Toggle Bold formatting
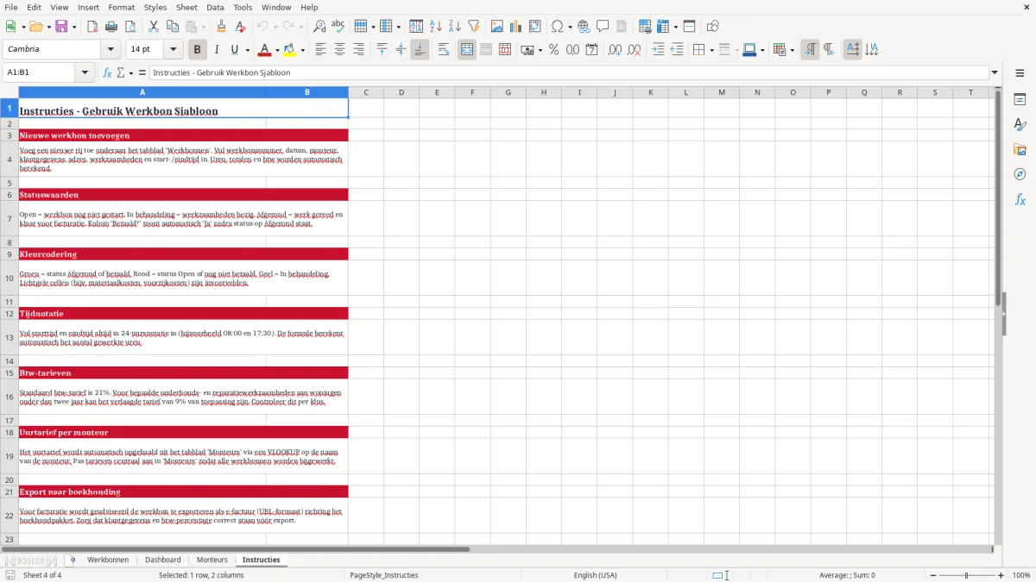 198,50
